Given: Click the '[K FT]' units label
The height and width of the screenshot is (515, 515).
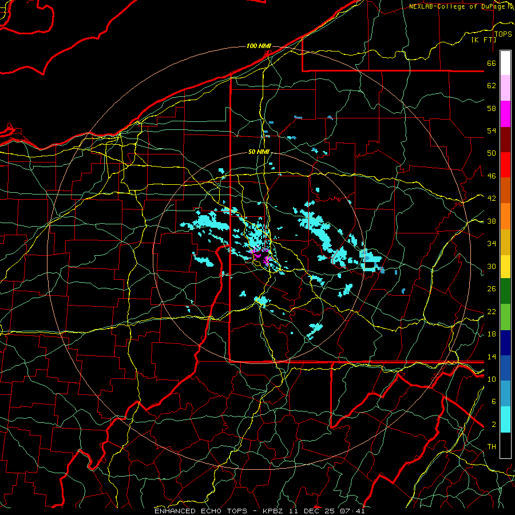Looking at the screenshot, I should click(x=484, y=39).
